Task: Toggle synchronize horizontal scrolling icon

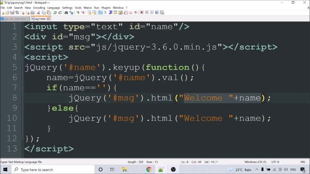Action: [94, 13]
